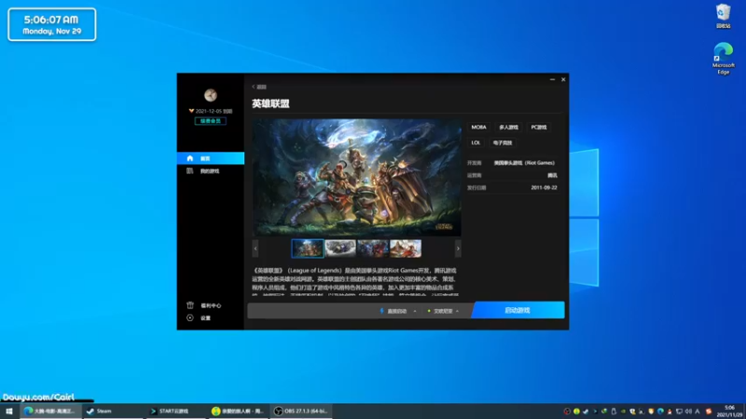
Task: Click the NVIDIA tray icon
Action: [623, 412]
